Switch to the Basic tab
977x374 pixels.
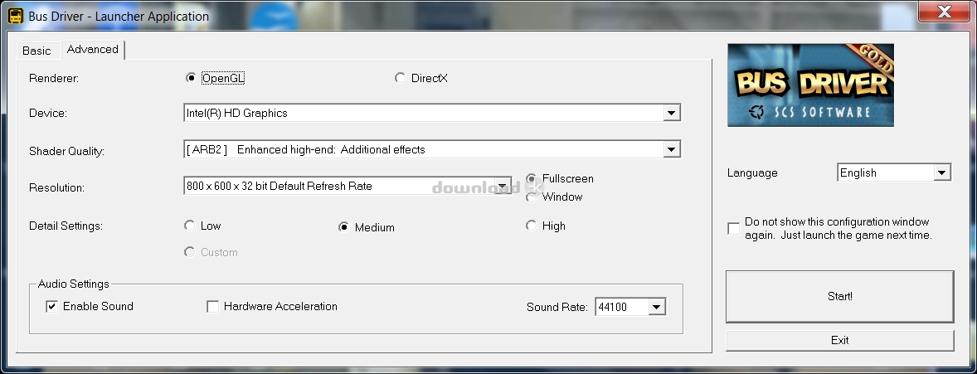coord(36,51)
